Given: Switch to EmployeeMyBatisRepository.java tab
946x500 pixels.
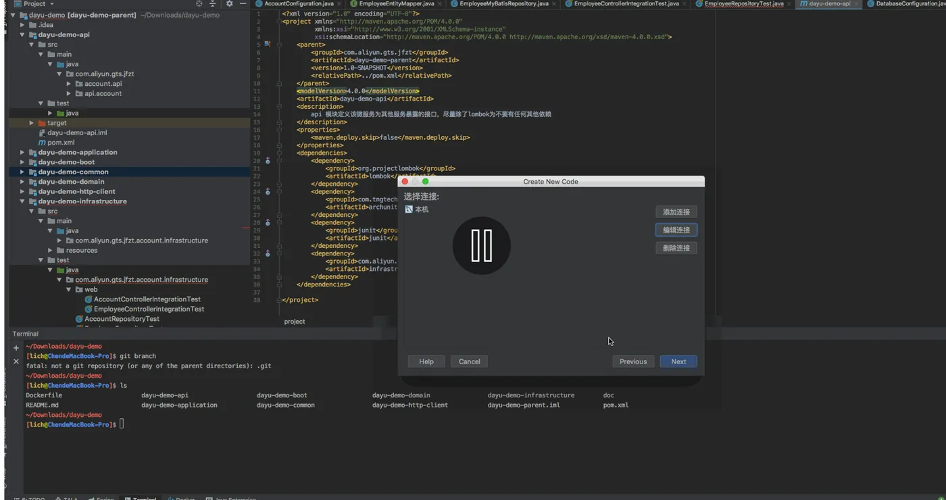Looking at the screenshot, I should click(504, 4).
